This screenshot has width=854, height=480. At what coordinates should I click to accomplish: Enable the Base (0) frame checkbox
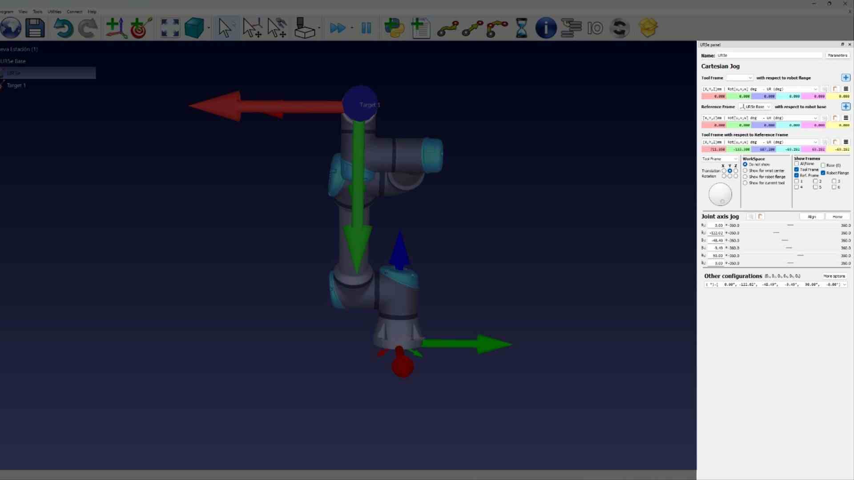click(823, 165)
